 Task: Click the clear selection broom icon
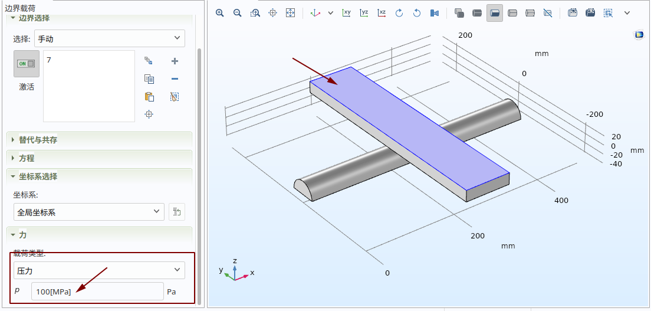pyautogui.click(x=175, y=97)
